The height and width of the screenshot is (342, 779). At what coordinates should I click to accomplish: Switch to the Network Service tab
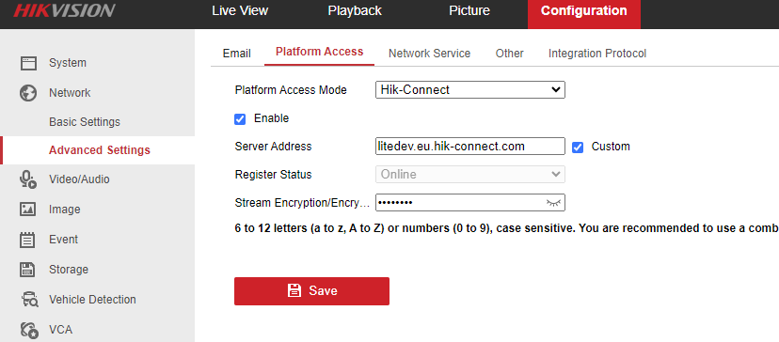coord(429,54)
